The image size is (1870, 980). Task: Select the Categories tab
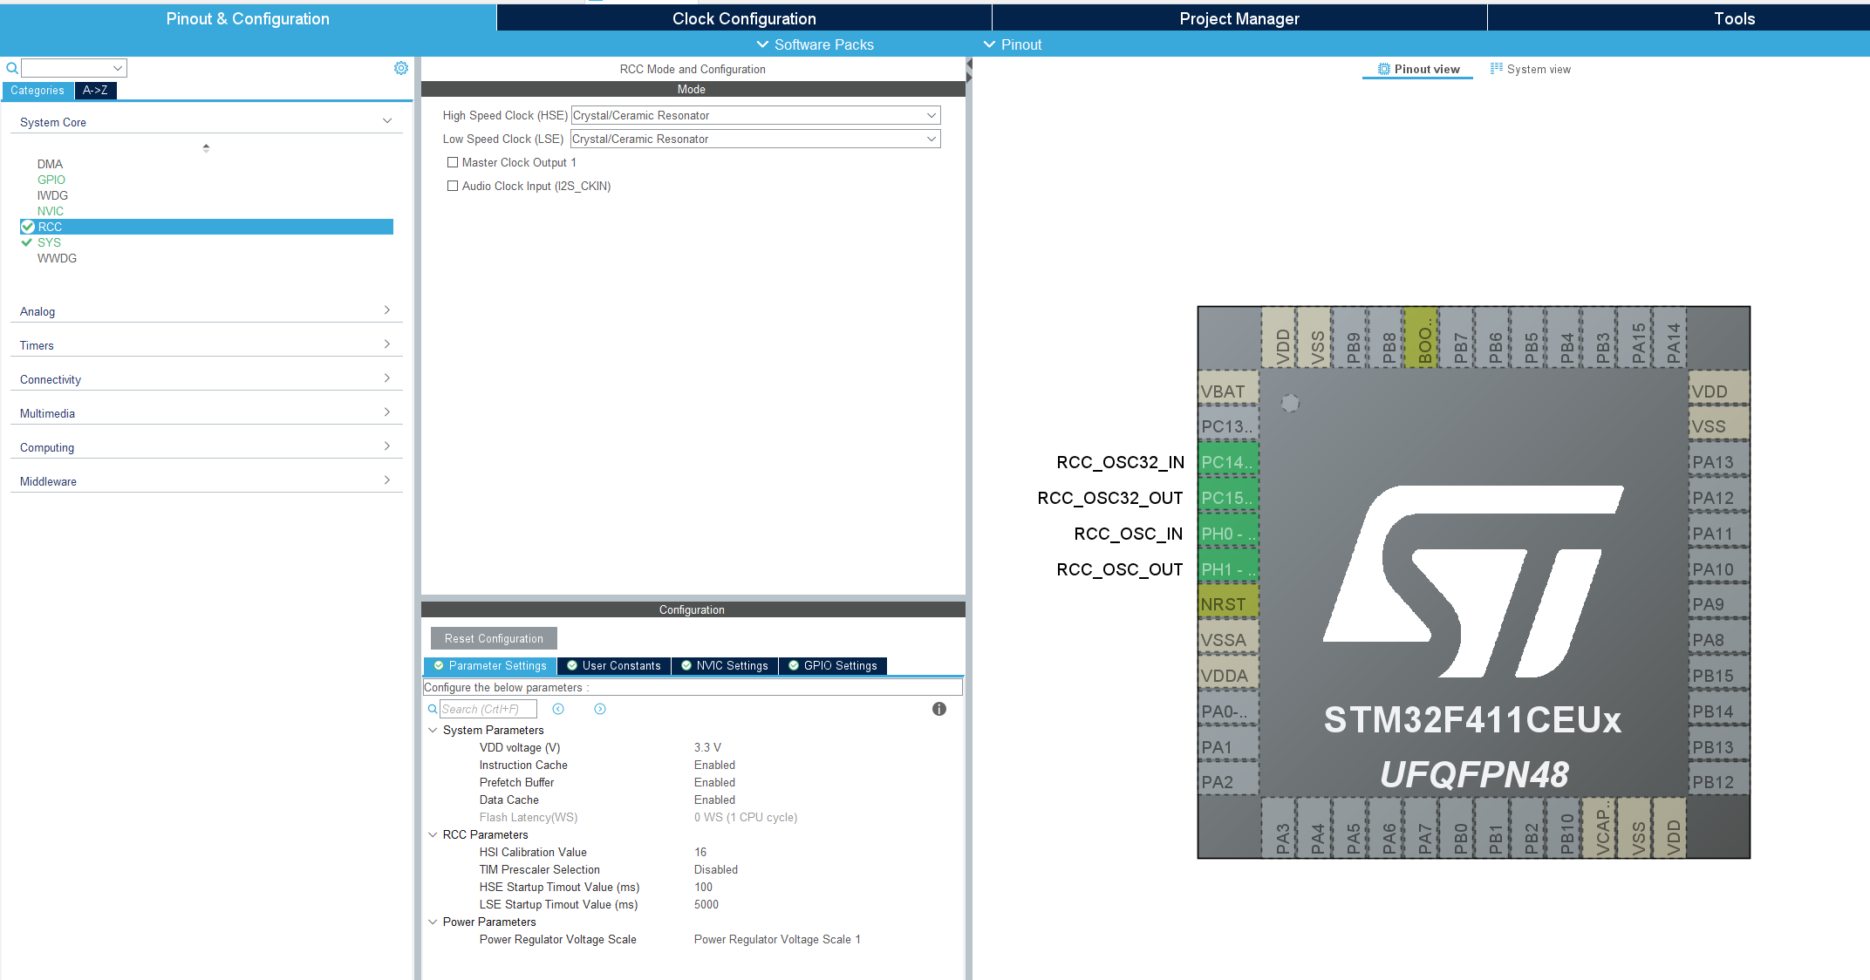38,90
